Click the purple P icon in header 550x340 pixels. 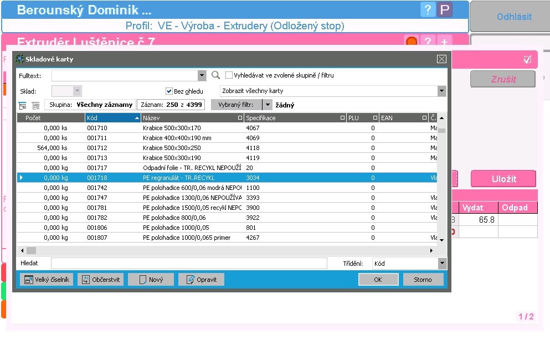[444, 10]
